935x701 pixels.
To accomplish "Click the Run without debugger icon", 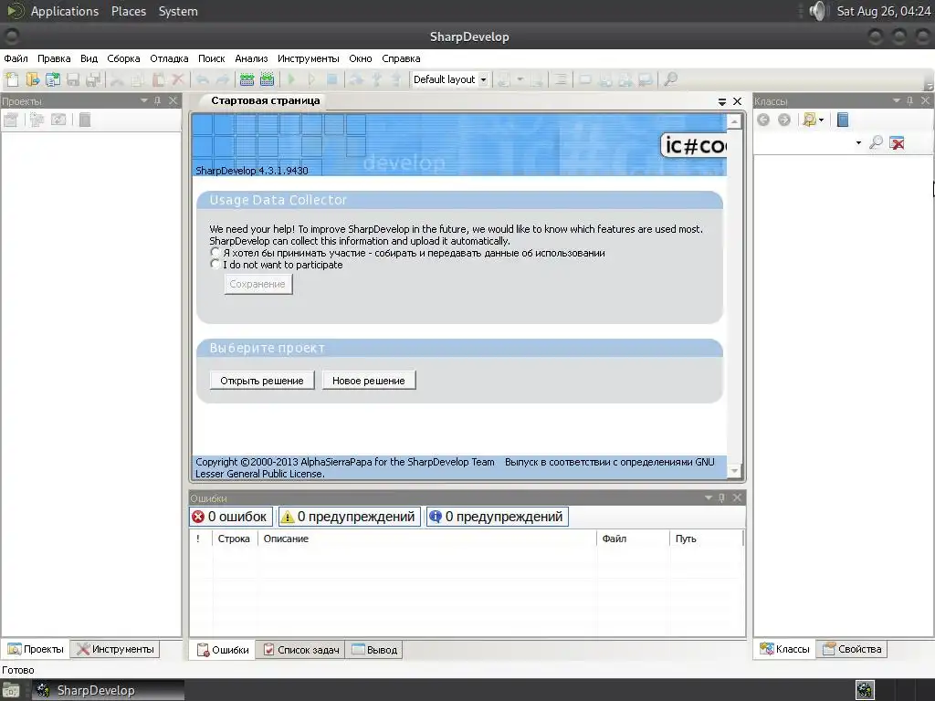I will (x=312, y=79).
